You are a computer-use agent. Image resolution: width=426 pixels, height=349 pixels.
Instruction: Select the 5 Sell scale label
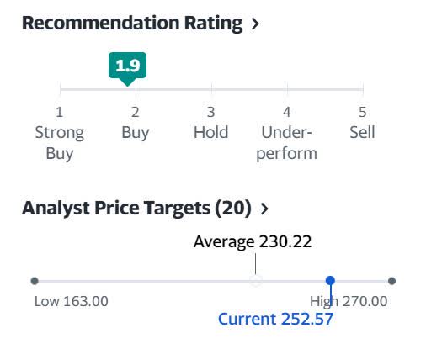[362, 123]
